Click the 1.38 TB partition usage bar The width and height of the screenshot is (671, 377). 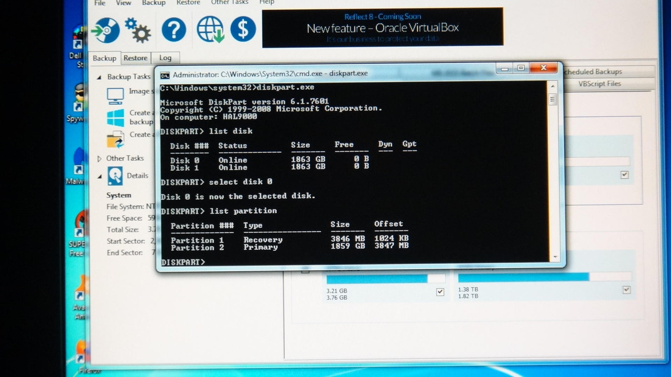tap(545, 276)
